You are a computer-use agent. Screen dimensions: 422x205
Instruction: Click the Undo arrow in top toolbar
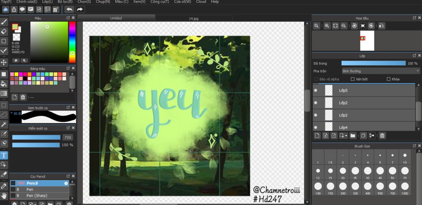click(69, 9)
